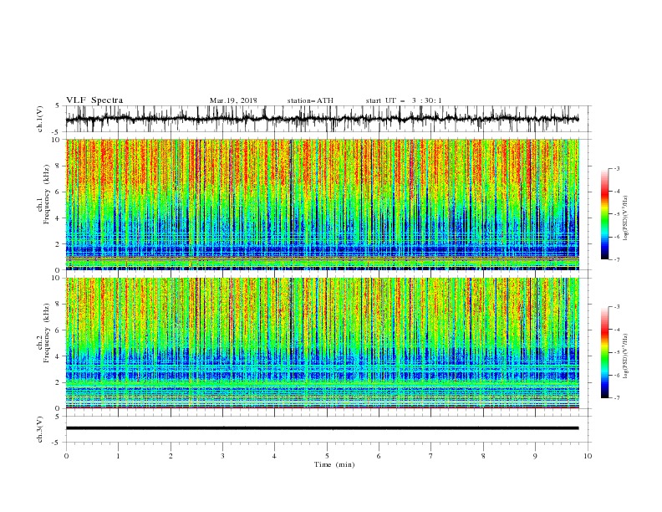Image resolution: width=662 pixels, height=512 pixels.
Task: Click the date 'Mar.19, 2018' label
Action: click(233, 100)
